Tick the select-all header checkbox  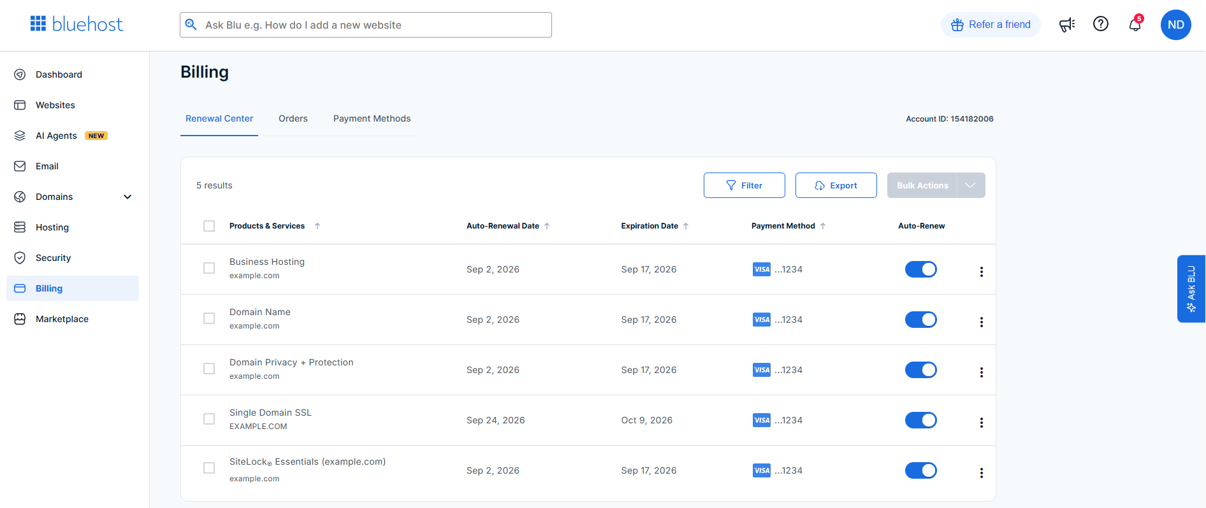(209, 226)
